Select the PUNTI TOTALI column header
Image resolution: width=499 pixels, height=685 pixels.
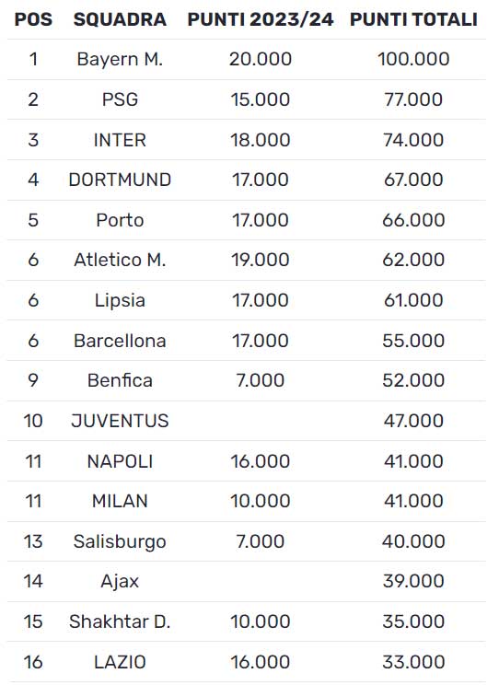pyautogui.click(x=413, y=19)
